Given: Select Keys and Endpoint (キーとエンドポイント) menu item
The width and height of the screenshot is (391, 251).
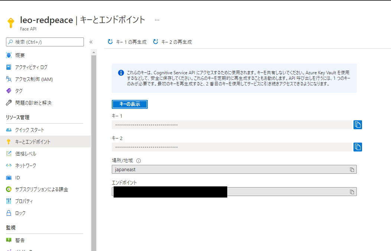Looking at the screenshot, I should [45, 141].
